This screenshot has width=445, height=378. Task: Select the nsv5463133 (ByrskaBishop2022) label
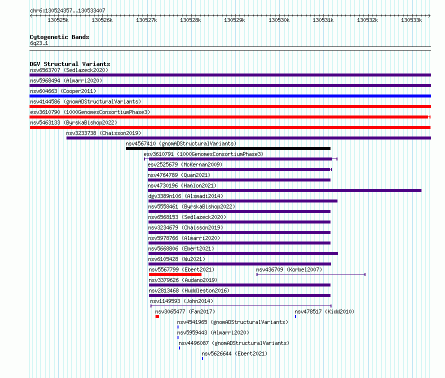click(x=73, y=122)
